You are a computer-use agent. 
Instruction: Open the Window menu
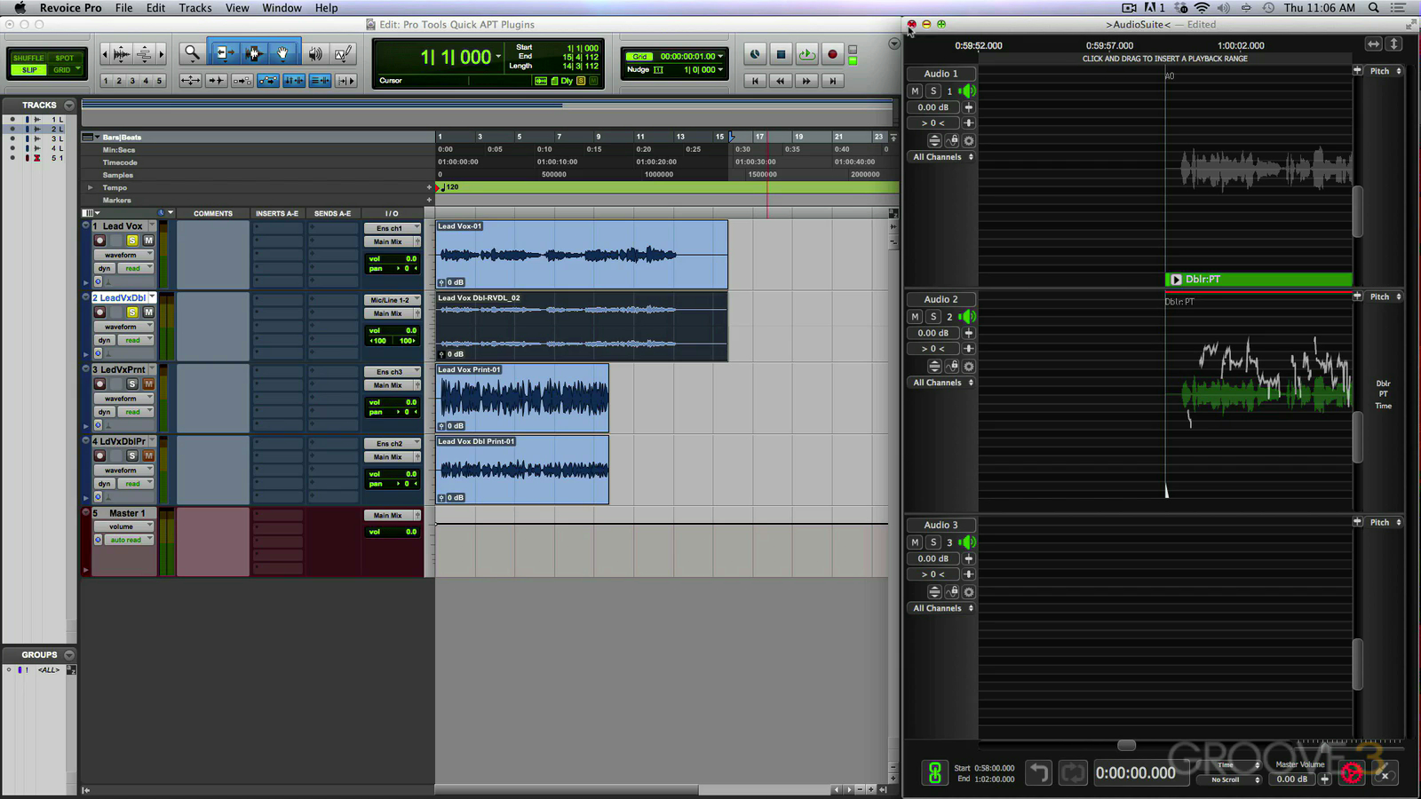click(282, 8)
